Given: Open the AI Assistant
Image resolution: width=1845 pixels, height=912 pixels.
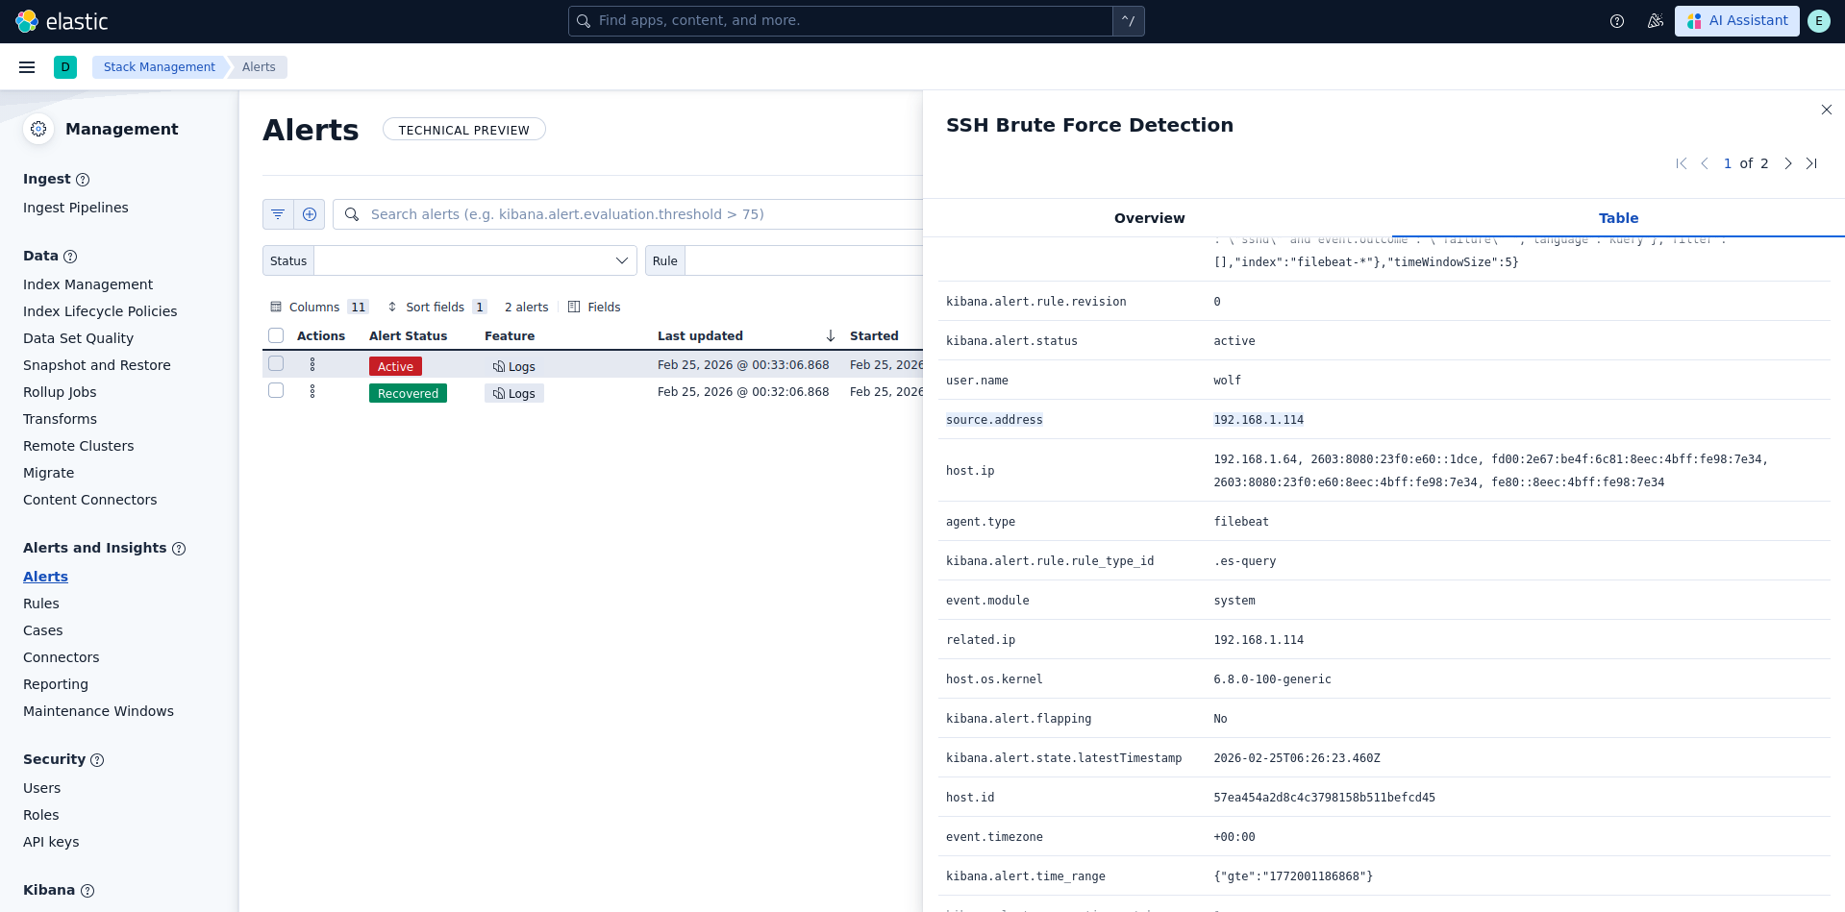Looking at the screenshot, I should click(x=1736, y=21).
